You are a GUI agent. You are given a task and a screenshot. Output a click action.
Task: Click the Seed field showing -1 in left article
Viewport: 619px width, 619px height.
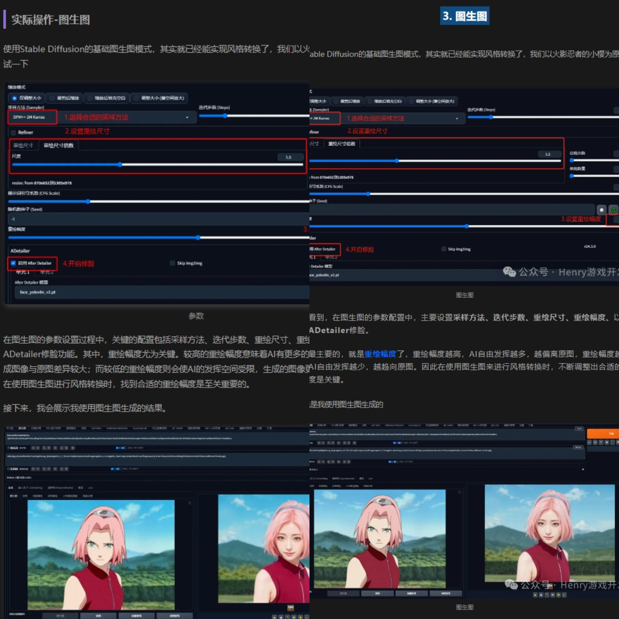pos(158,219)
